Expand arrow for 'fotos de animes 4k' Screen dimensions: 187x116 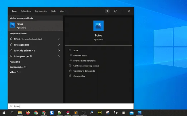tap(59, 50)
